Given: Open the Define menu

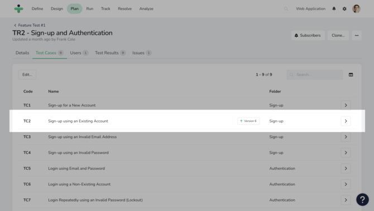Looking at the screenshot, I should pos(37,9).
